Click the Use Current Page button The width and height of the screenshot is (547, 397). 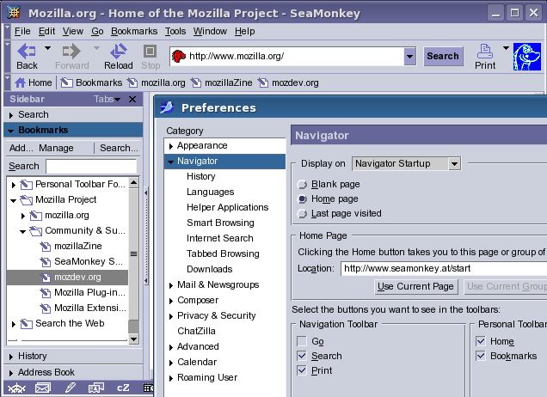point(415,286)
